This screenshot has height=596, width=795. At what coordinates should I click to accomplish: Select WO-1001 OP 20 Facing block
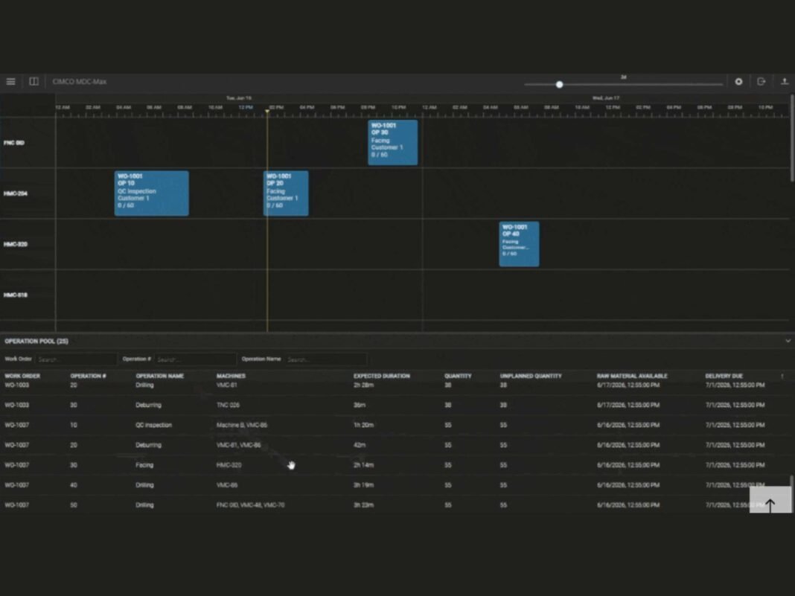[x=286, y=193]
